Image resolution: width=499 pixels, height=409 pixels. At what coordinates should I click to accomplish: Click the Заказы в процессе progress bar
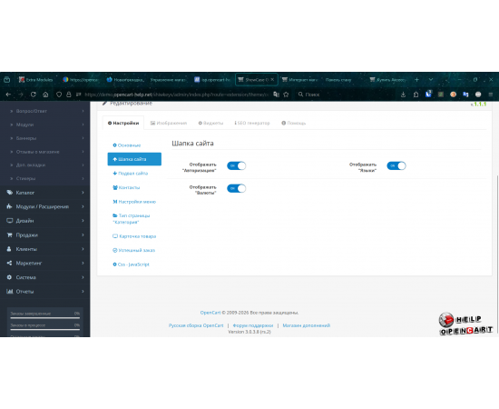tap(44, 330)
